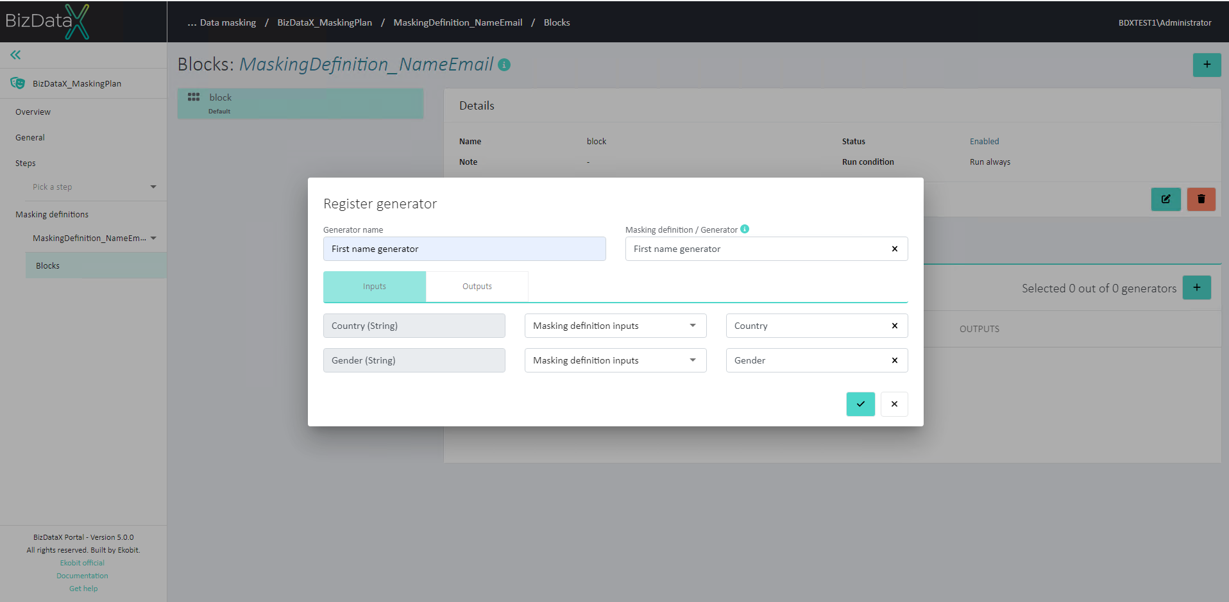
Task: Clear the Country input mapping
Action: tap(894, 326)
